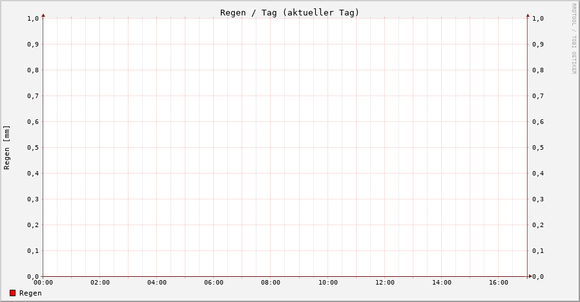The image size is (580, 302).
Task: Click the 16:00 time axis label
Action: (x=499, y=283)
